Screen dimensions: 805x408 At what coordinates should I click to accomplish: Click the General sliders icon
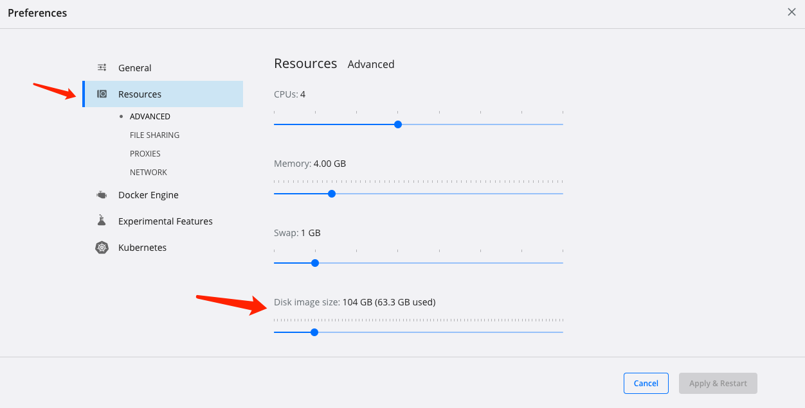102,68
